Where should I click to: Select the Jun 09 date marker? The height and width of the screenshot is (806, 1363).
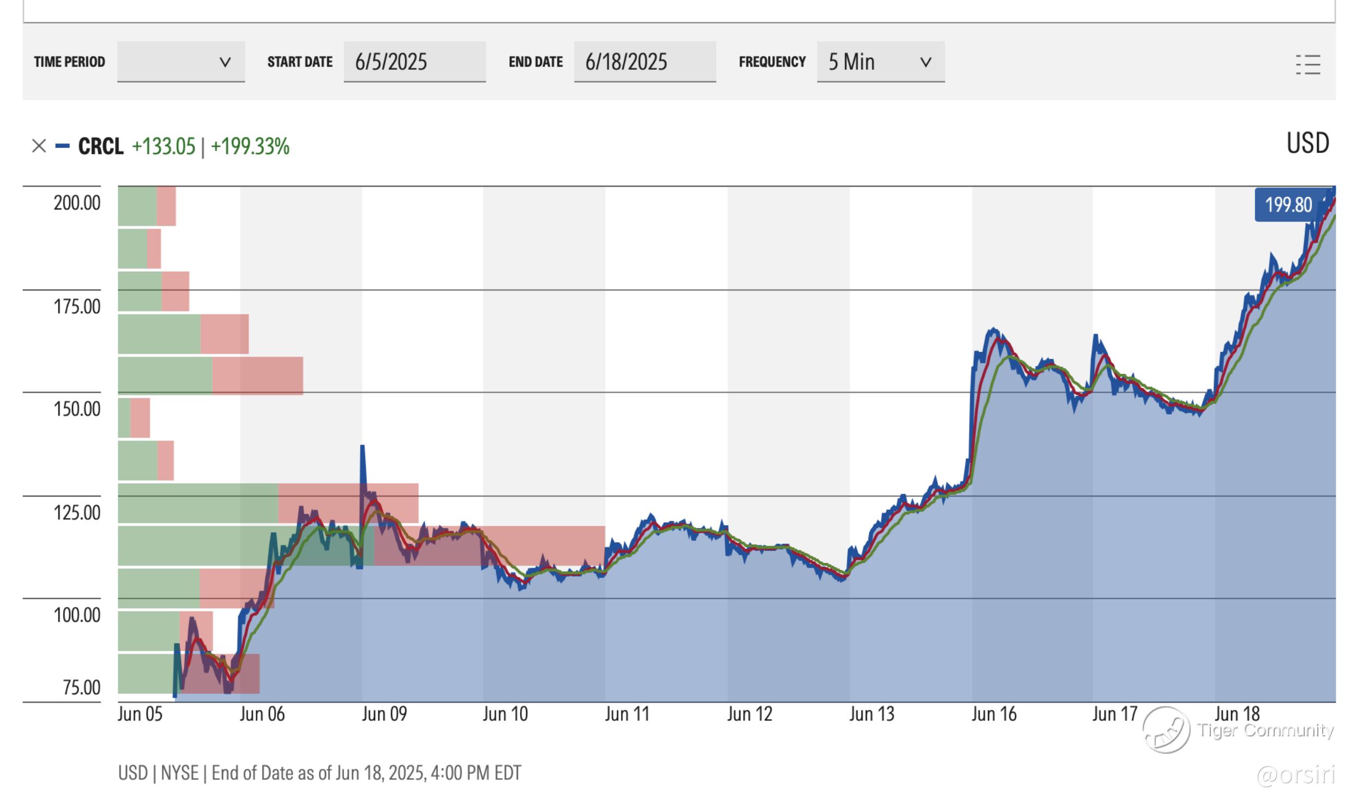384,714
